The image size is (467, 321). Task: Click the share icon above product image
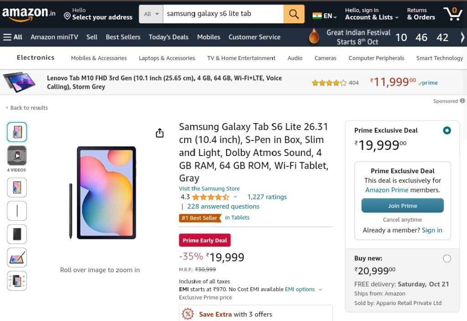pyautogui.click(x=160, y=133)
